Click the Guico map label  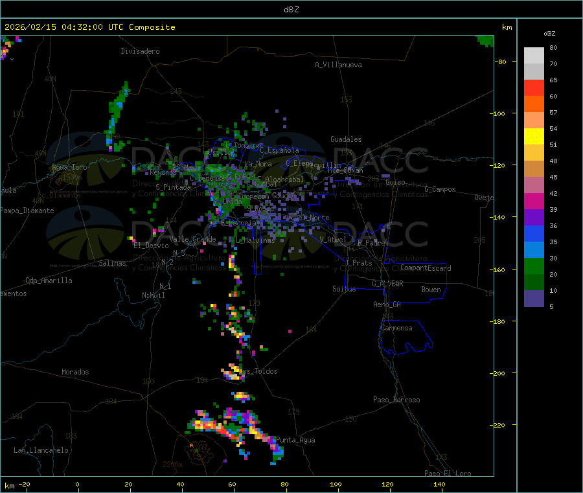tap(395, 182)
